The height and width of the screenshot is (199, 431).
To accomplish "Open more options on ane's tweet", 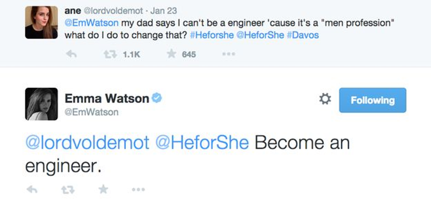I will (228, 54).
